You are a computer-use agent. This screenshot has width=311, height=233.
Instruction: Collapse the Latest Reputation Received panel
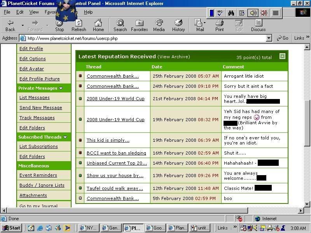(282, 56)
